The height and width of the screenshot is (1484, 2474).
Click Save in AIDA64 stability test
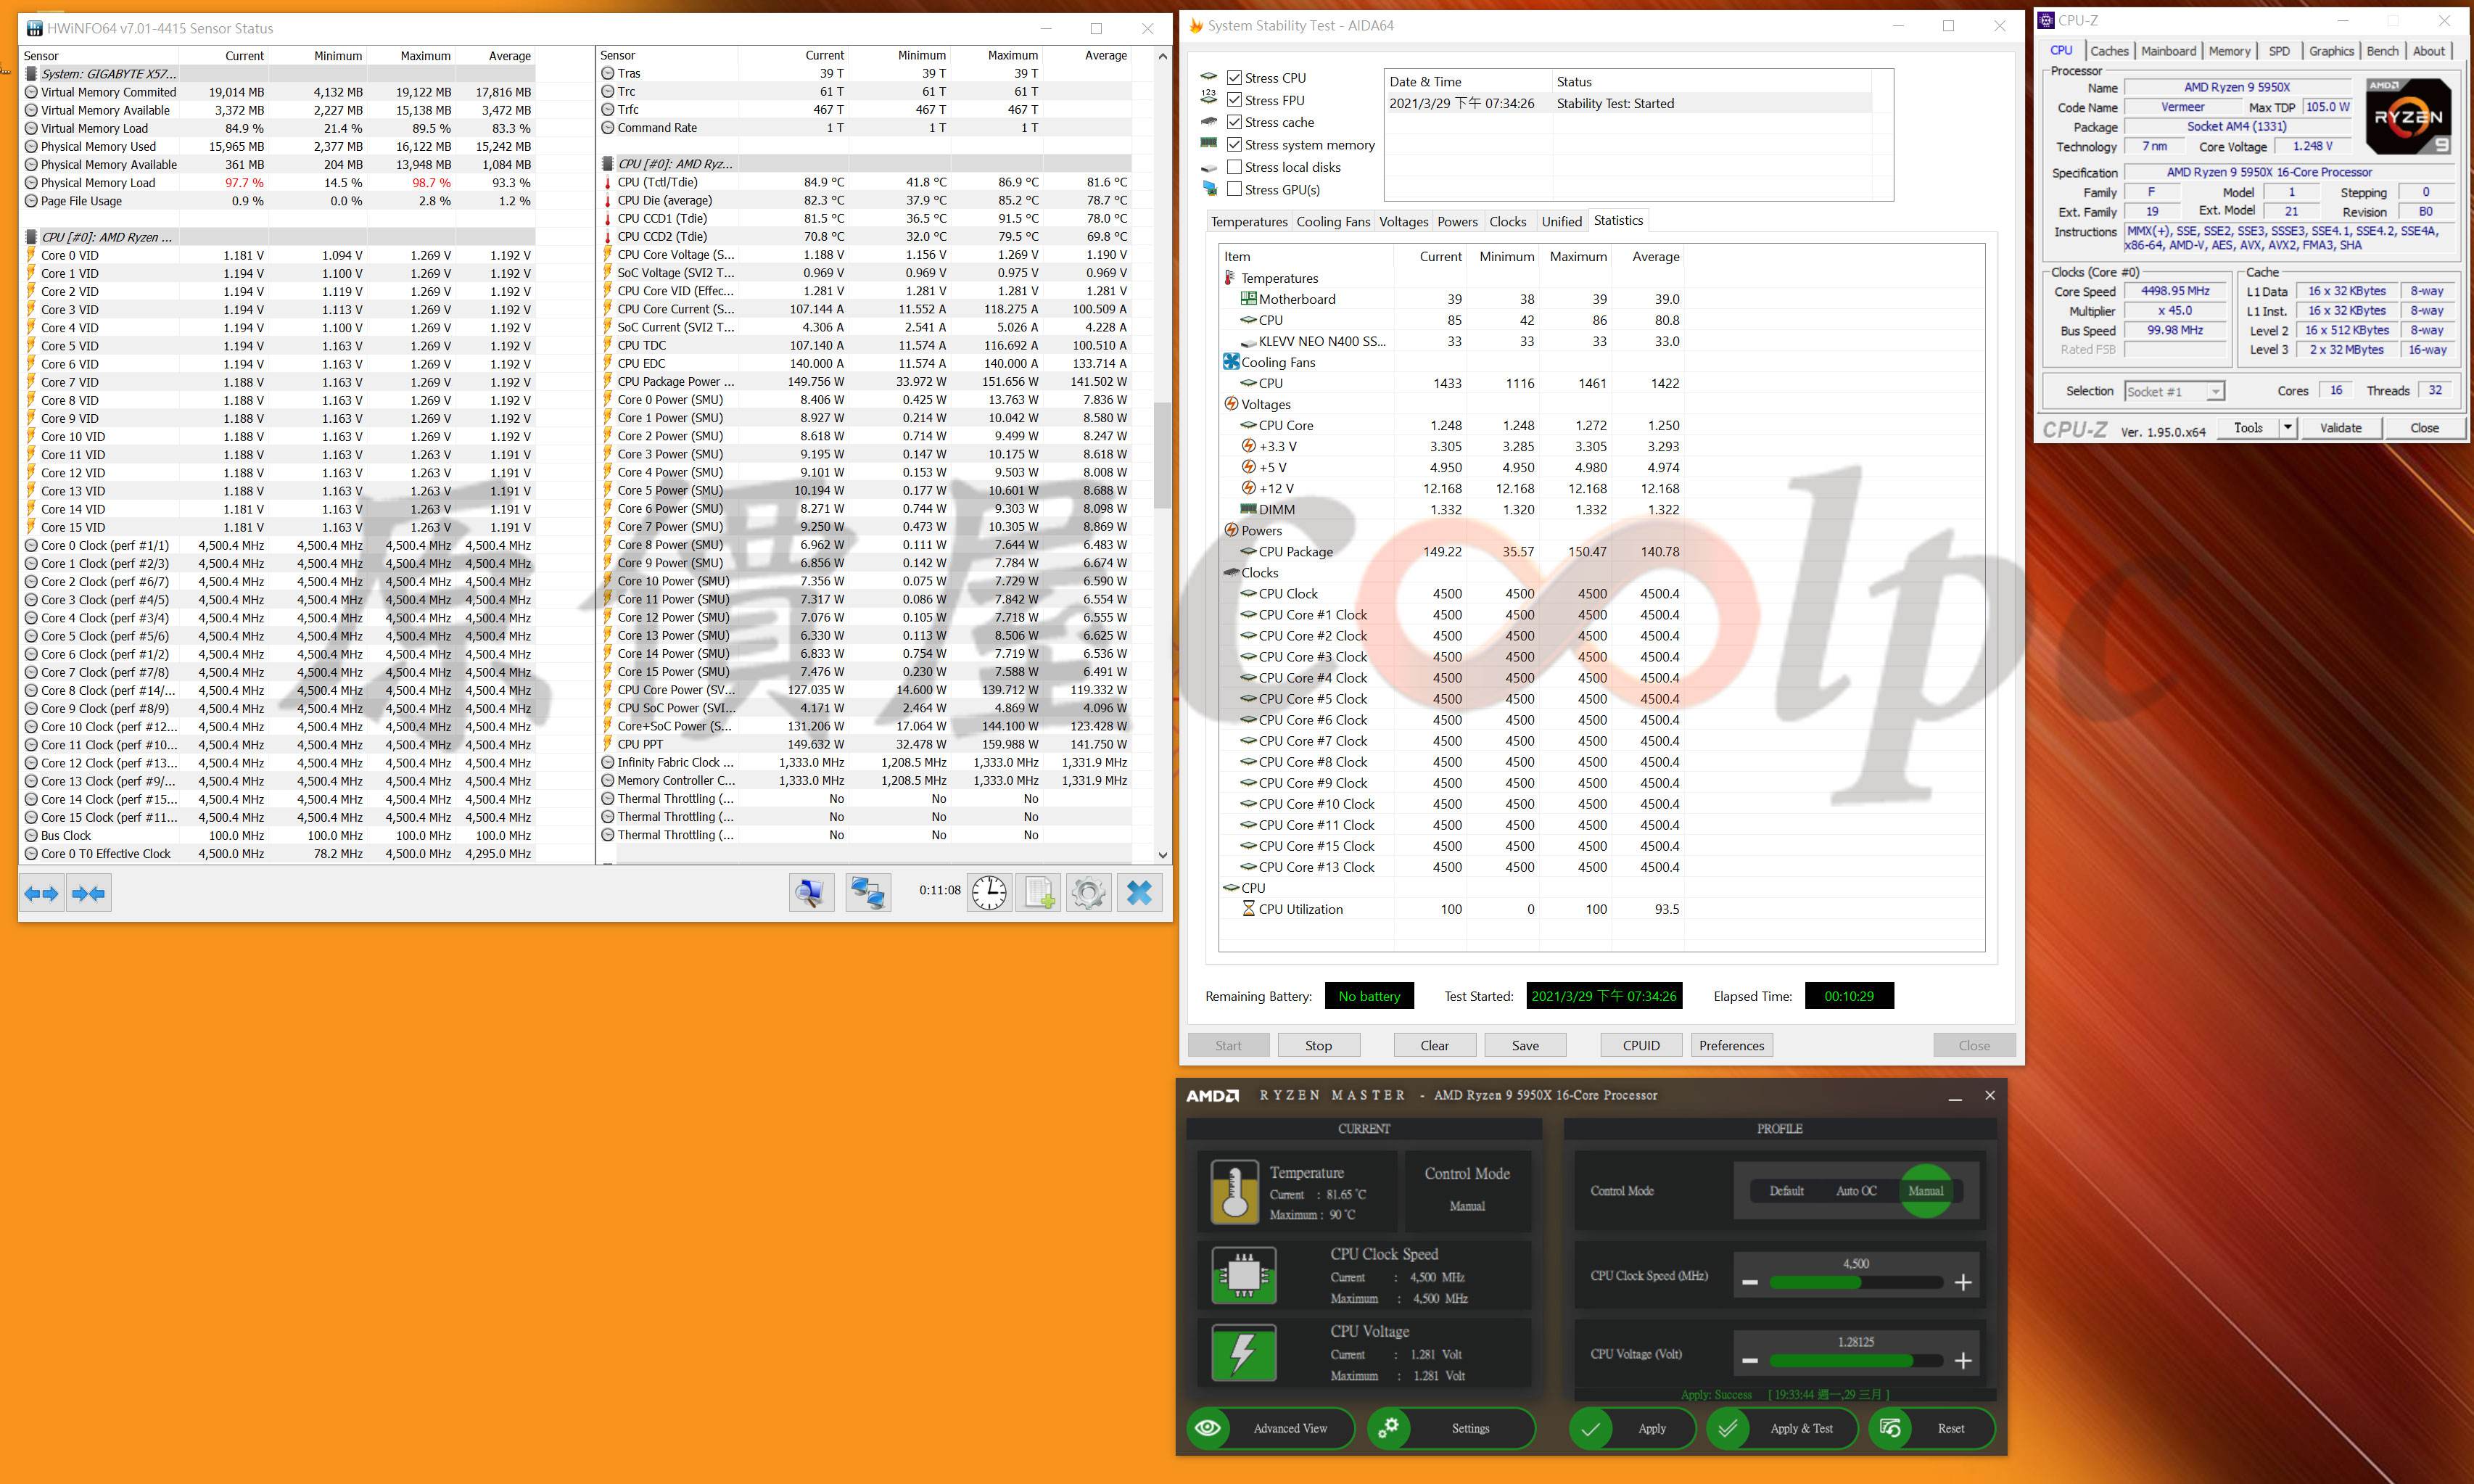[1525, 1045]
